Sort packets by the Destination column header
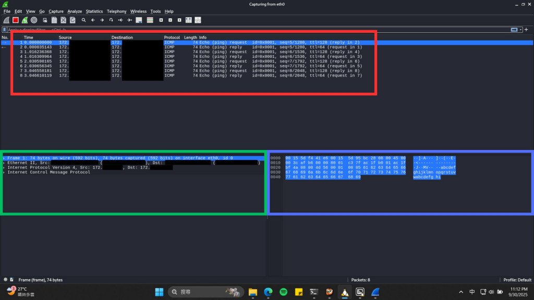Screen dimensions: 534x300 pos(122,37)
